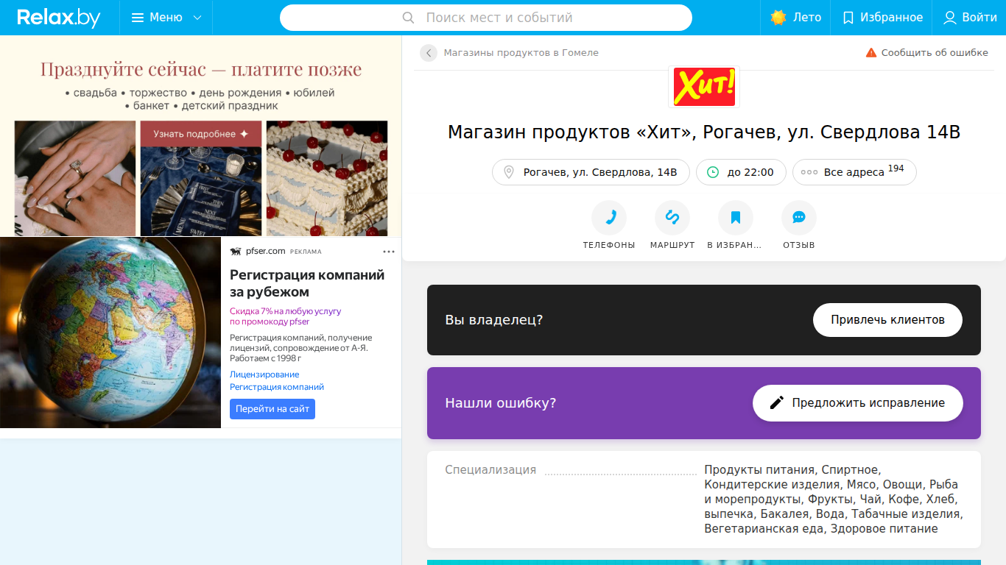The height and width of the screenshot is (565, 1006).
Task: Click Предложить исправление button
Action: (x=858, y=403)
